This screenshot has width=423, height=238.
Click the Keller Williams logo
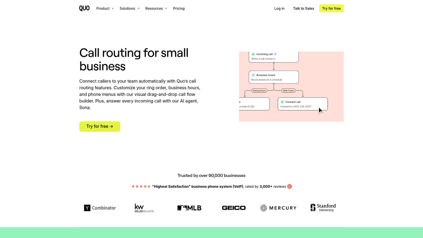pos(144,208)
